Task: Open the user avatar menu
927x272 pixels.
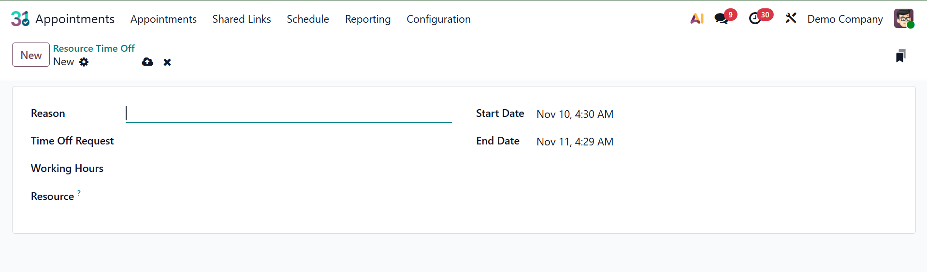Action: click(903, 19)
